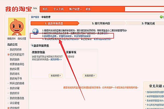Open 我的游戏 in sidebar

pos(15,74)
